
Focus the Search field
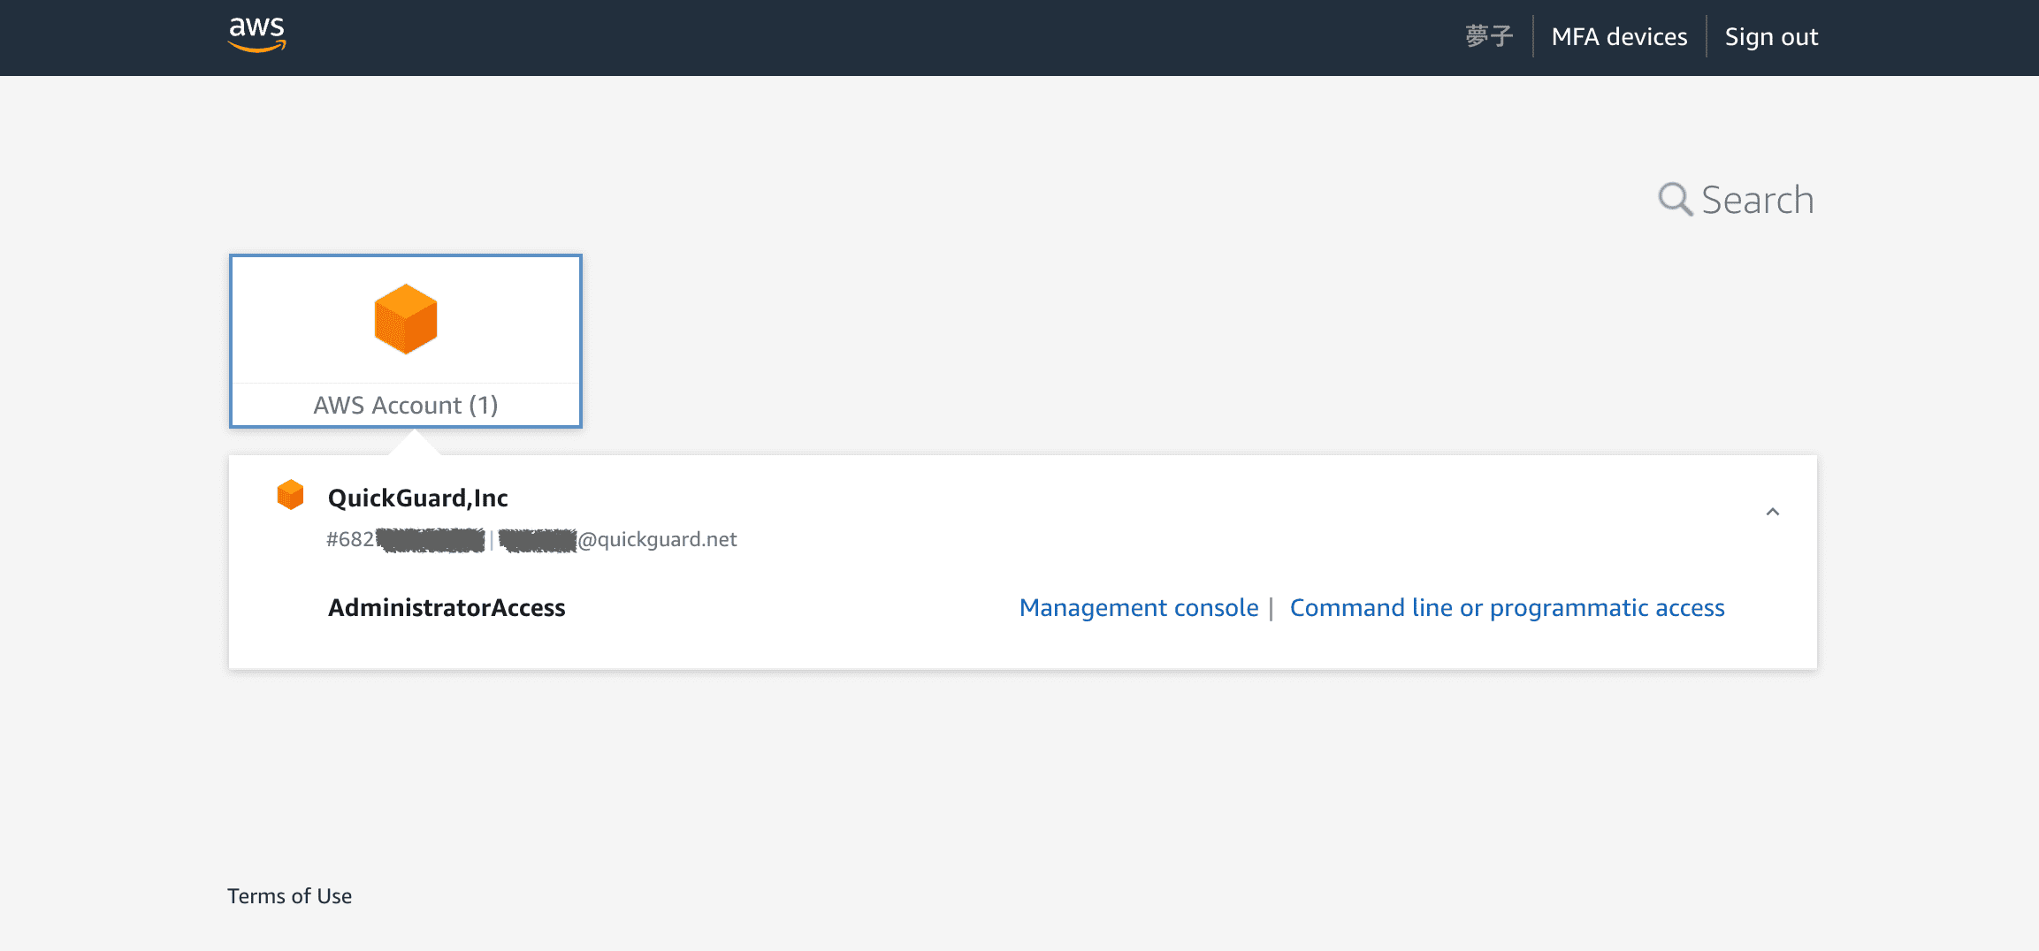tap(1757, 200)
